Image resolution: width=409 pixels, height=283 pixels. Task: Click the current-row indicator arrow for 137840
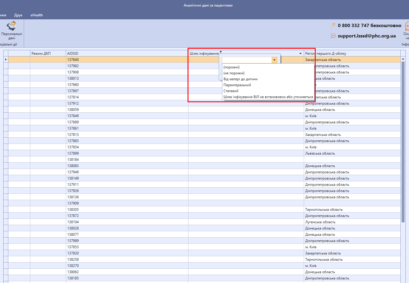(6, 59)
